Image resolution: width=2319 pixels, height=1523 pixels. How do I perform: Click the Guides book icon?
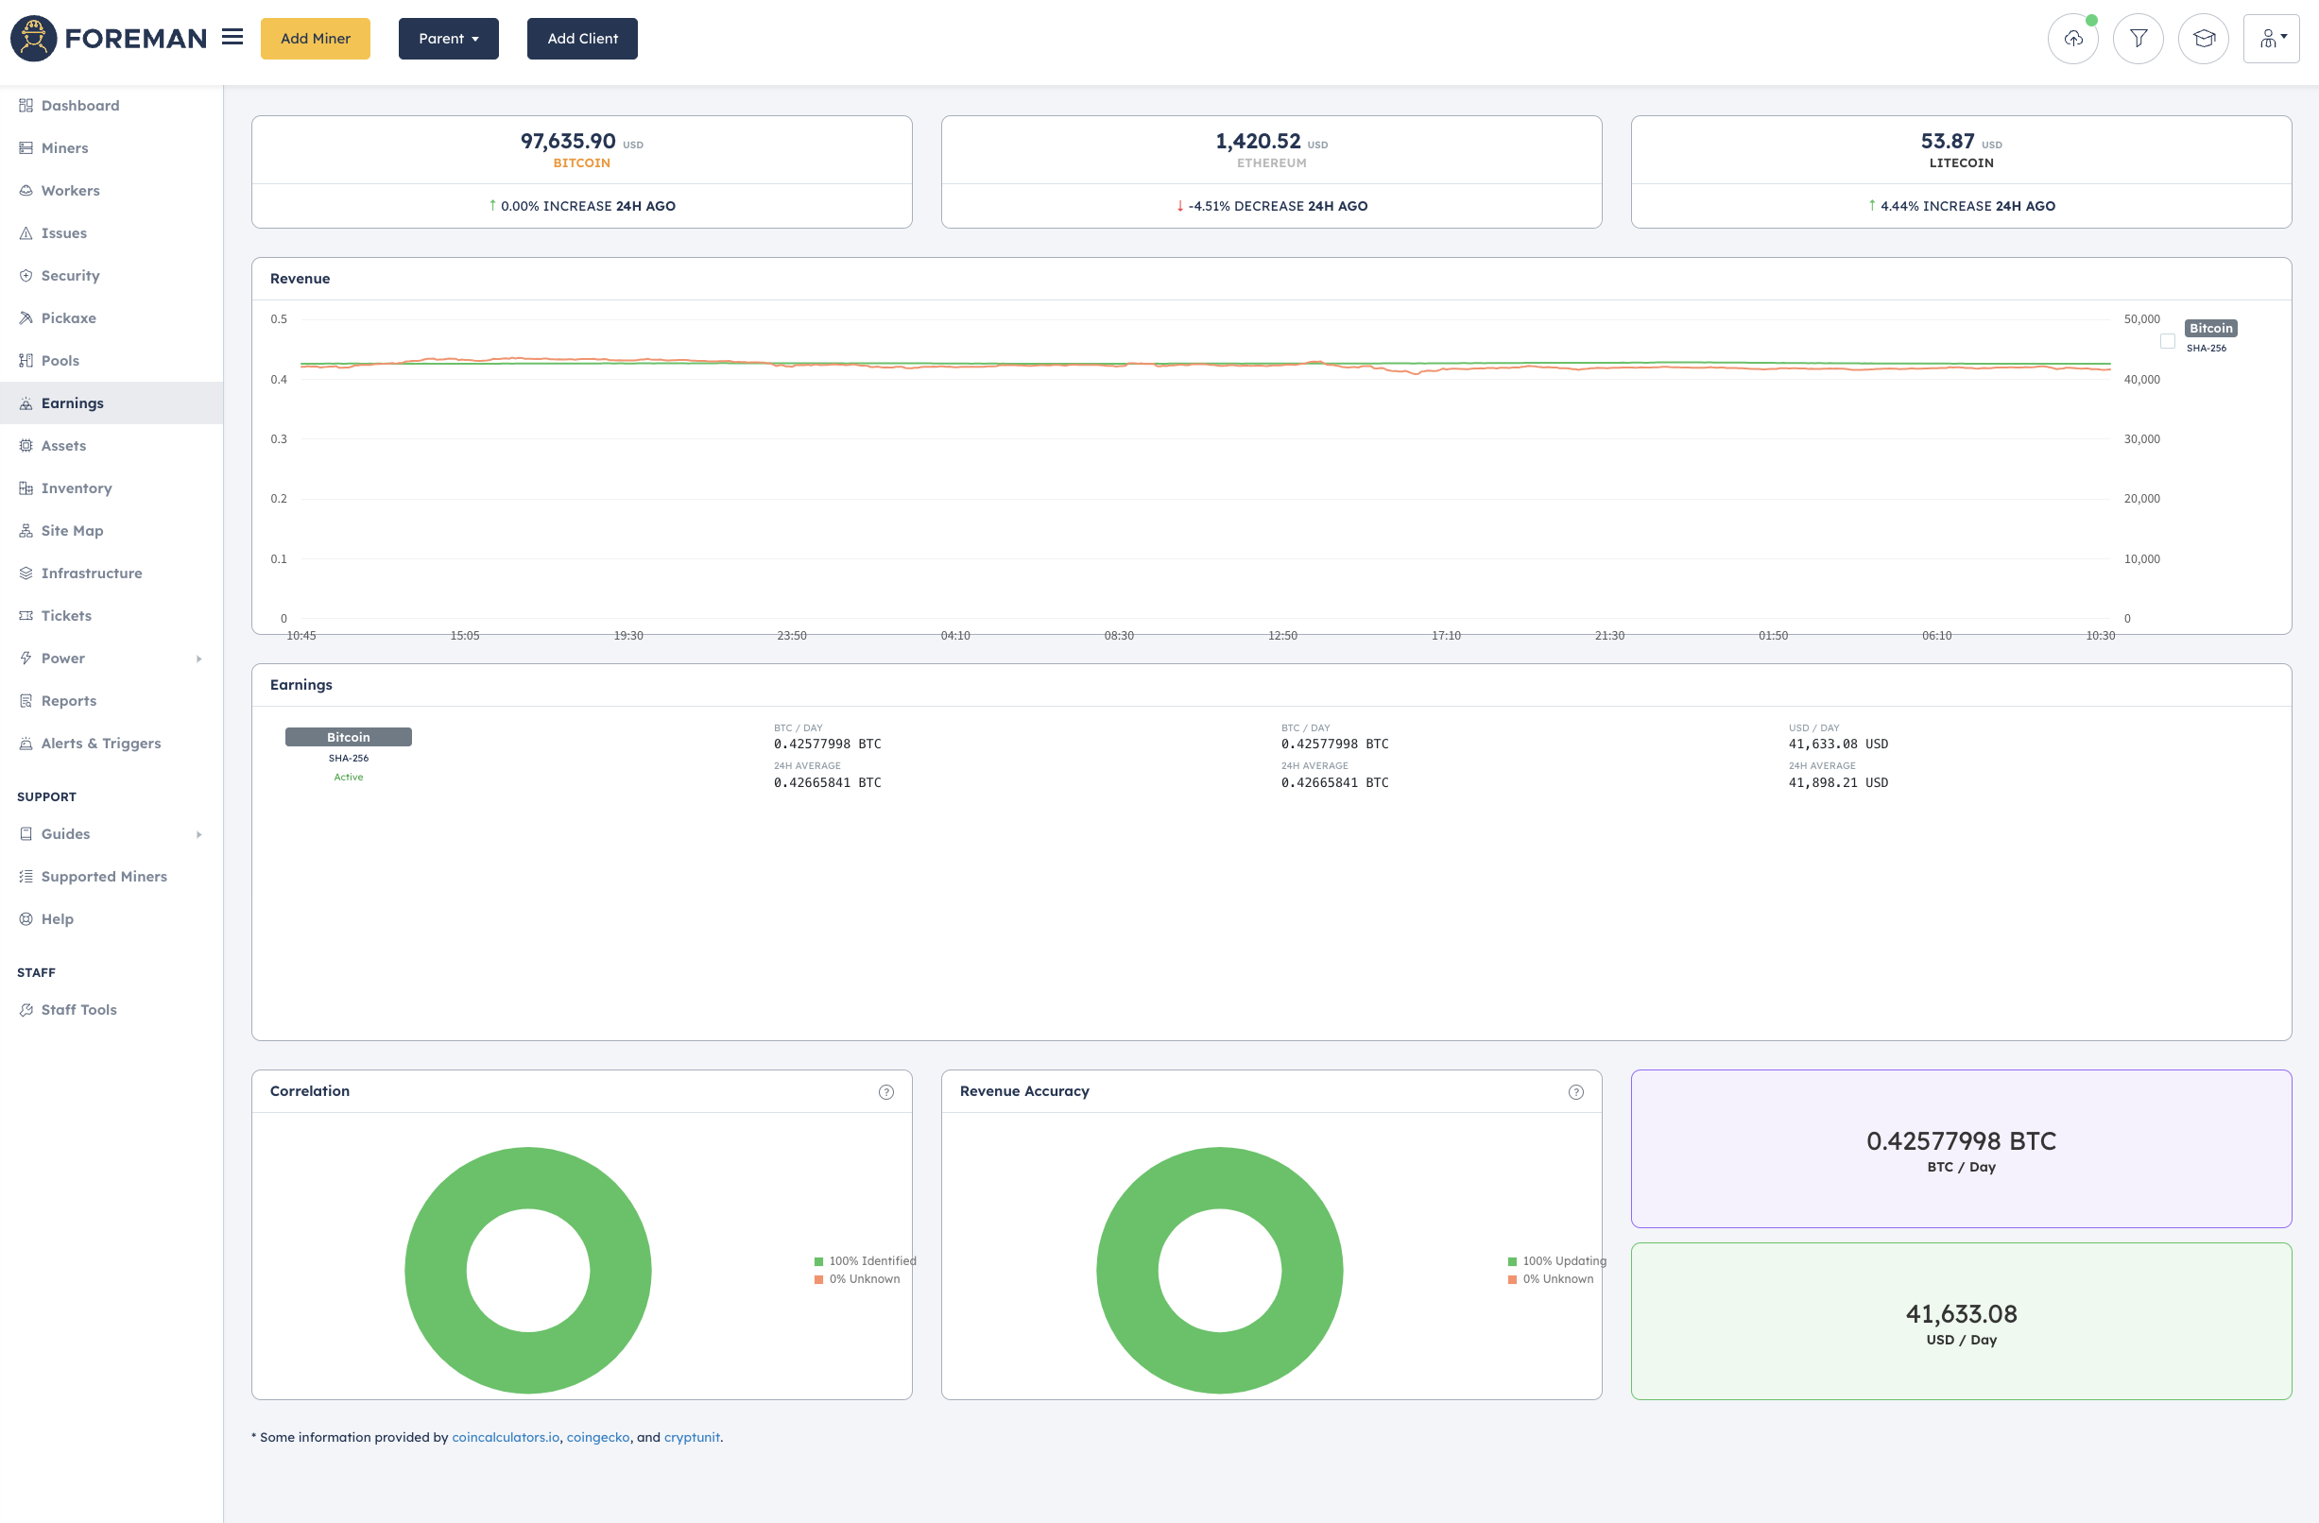point(26,834)
